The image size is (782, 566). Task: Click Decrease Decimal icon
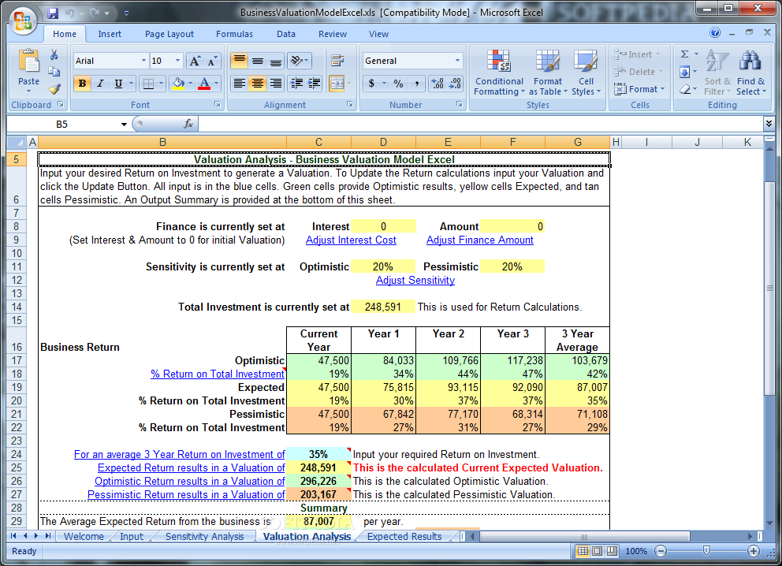coord(455,84)
